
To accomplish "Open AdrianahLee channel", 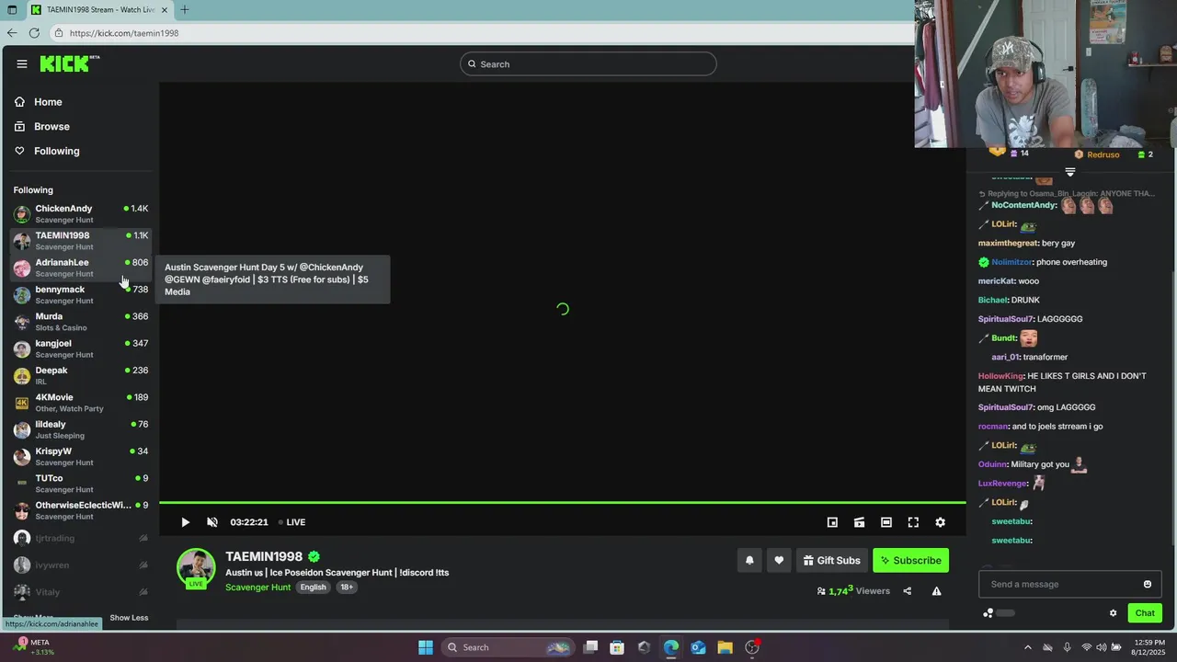I will pos(81,268).
